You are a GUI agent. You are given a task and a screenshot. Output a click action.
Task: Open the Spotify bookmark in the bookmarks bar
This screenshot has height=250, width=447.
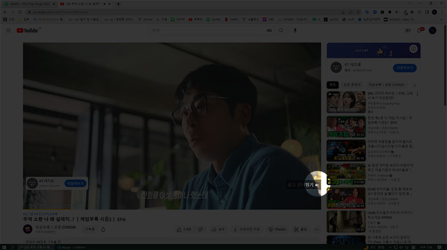(213, 20)
